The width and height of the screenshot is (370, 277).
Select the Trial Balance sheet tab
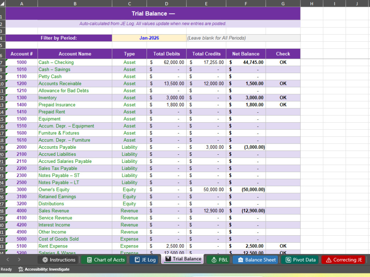[183, 259]
